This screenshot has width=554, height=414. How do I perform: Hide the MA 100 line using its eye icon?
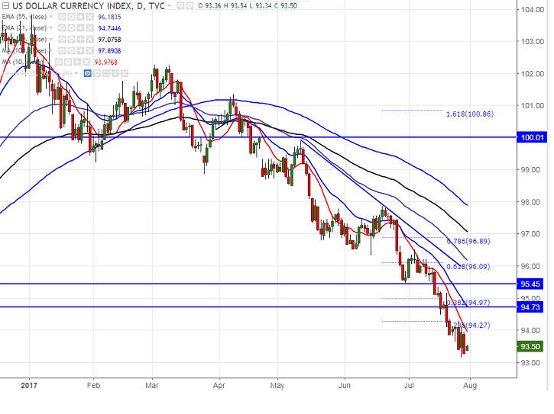click(62, 51)
